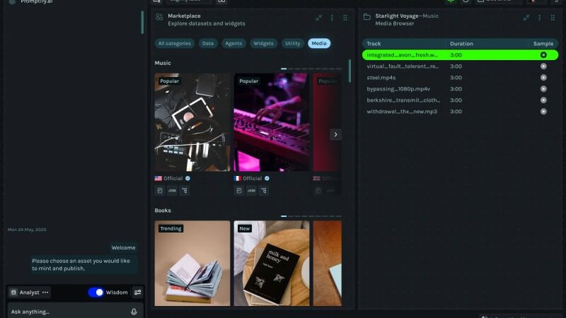
Task: Open document icon under US Official card
Action: pyautogui.click(x=160, y=190)
